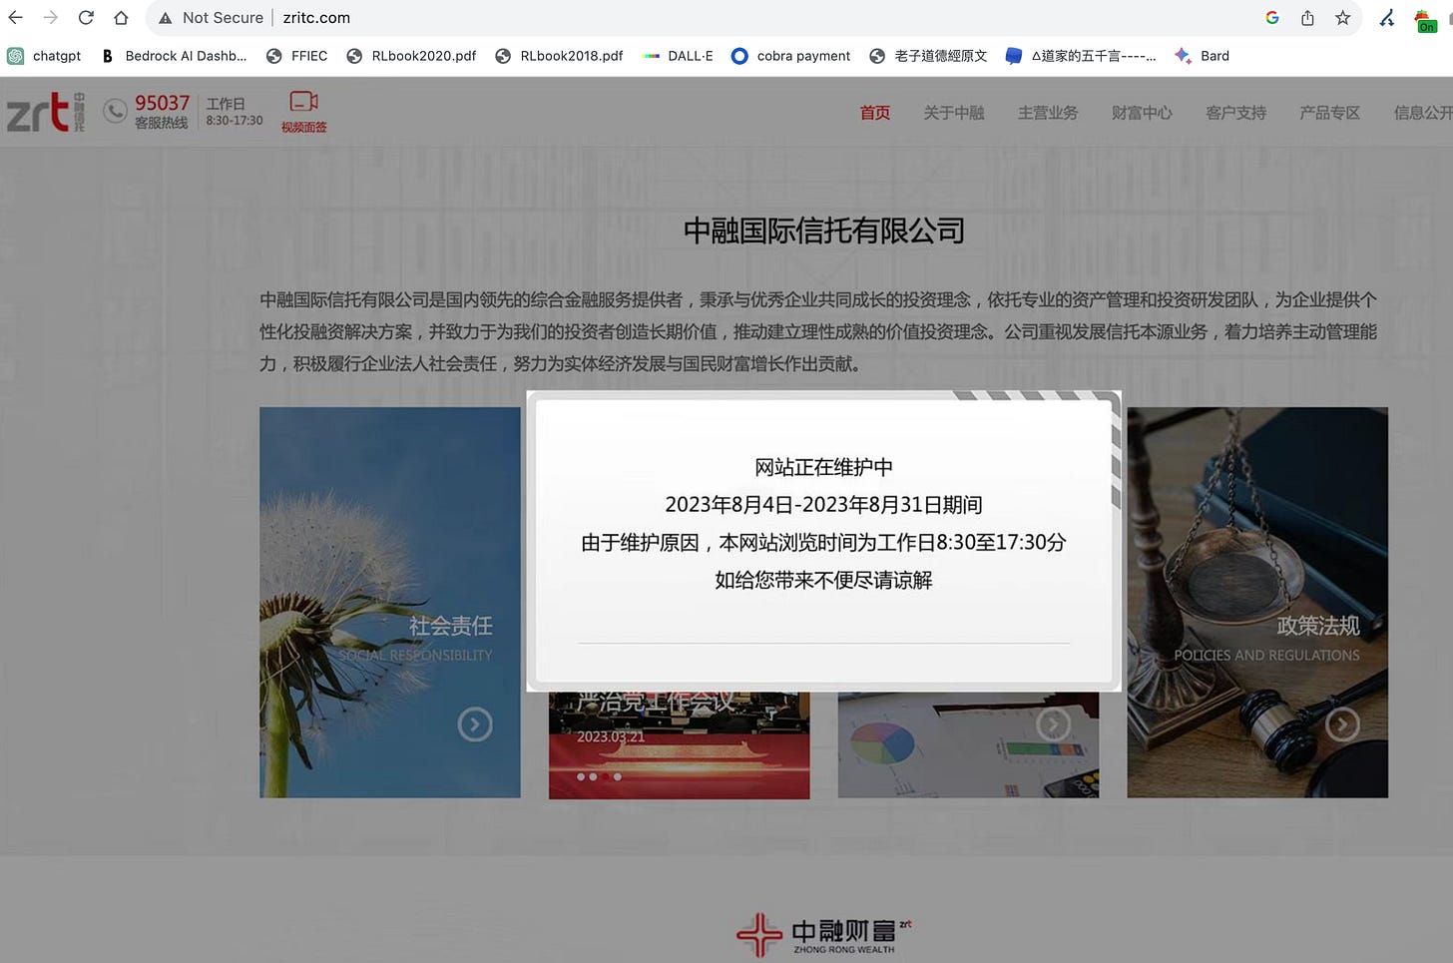This screenshot has height=963, width=1453.
Task: Open the 财富中心 menu
Action: 1142,113
